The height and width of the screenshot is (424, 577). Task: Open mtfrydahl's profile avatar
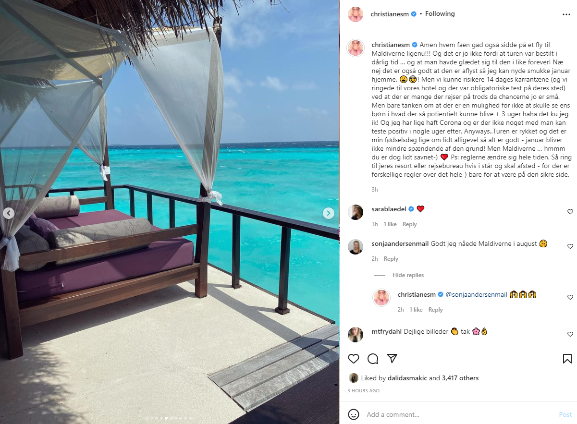coord(356,334)
